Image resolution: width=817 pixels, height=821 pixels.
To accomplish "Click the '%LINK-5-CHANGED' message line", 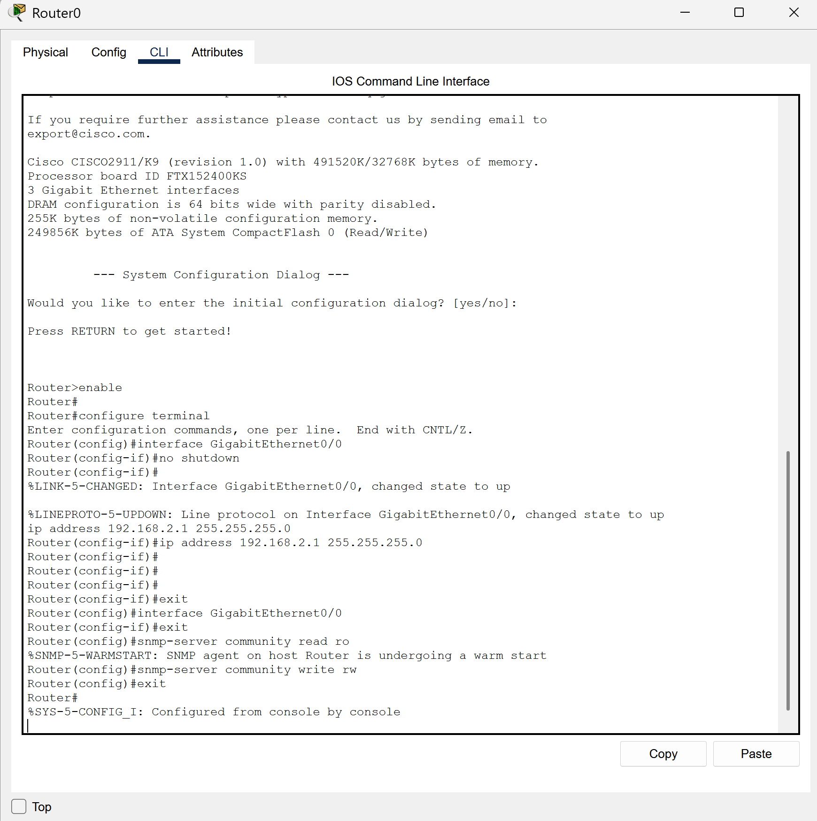I will [x=269, y=486].
